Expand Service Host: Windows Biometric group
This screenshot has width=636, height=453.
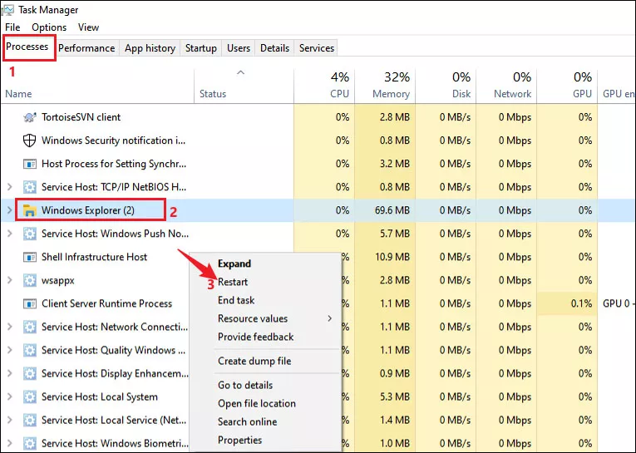tap(10, 443)
